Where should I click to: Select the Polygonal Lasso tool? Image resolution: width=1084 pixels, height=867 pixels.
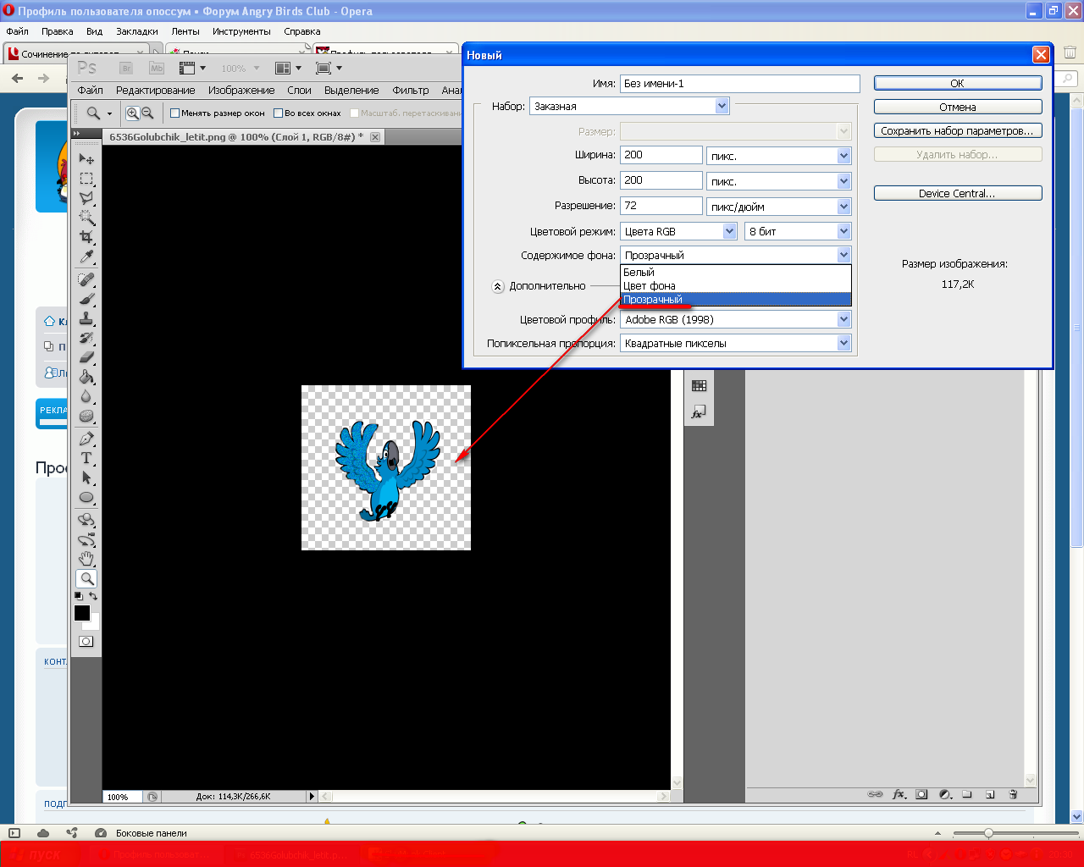pos(86,198)
